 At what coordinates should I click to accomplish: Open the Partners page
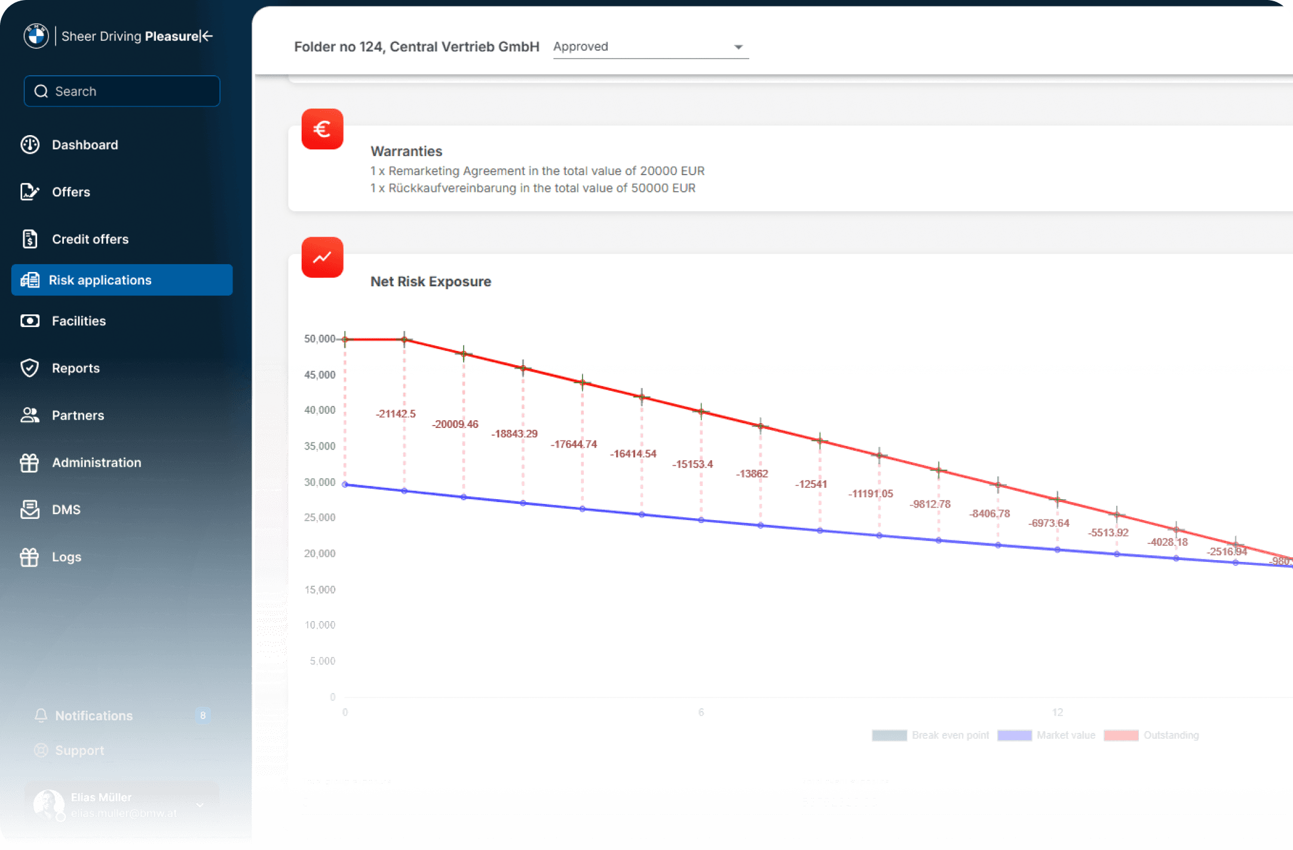pos(78,415)
